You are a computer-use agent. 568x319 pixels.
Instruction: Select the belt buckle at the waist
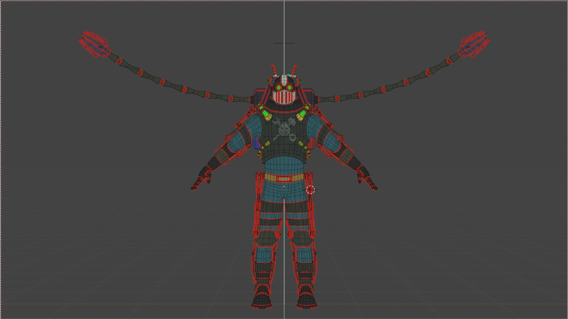pos(284,179)
